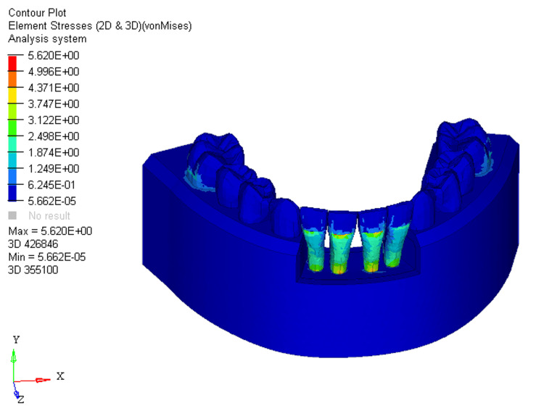The image size is (544, 411).
Task: Select the legend value 1.874E+00
Action: (54, 153)
